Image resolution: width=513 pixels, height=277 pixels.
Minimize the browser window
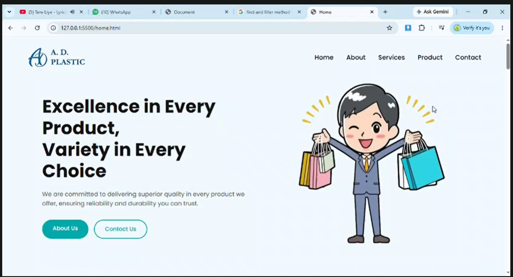pos(468,12)
